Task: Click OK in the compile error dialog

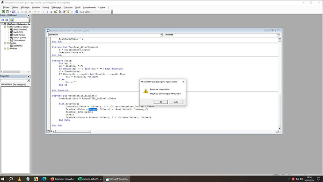Action: 161,102
